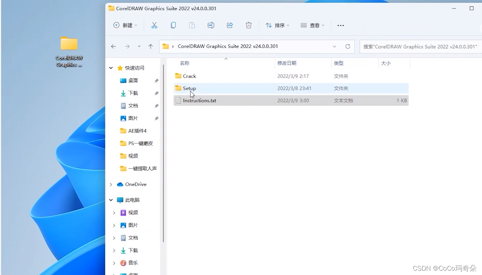482x275 pixels.
Task: Click the Share icon in toolbar
Action: pyautogui.click(x=230, y=25)
